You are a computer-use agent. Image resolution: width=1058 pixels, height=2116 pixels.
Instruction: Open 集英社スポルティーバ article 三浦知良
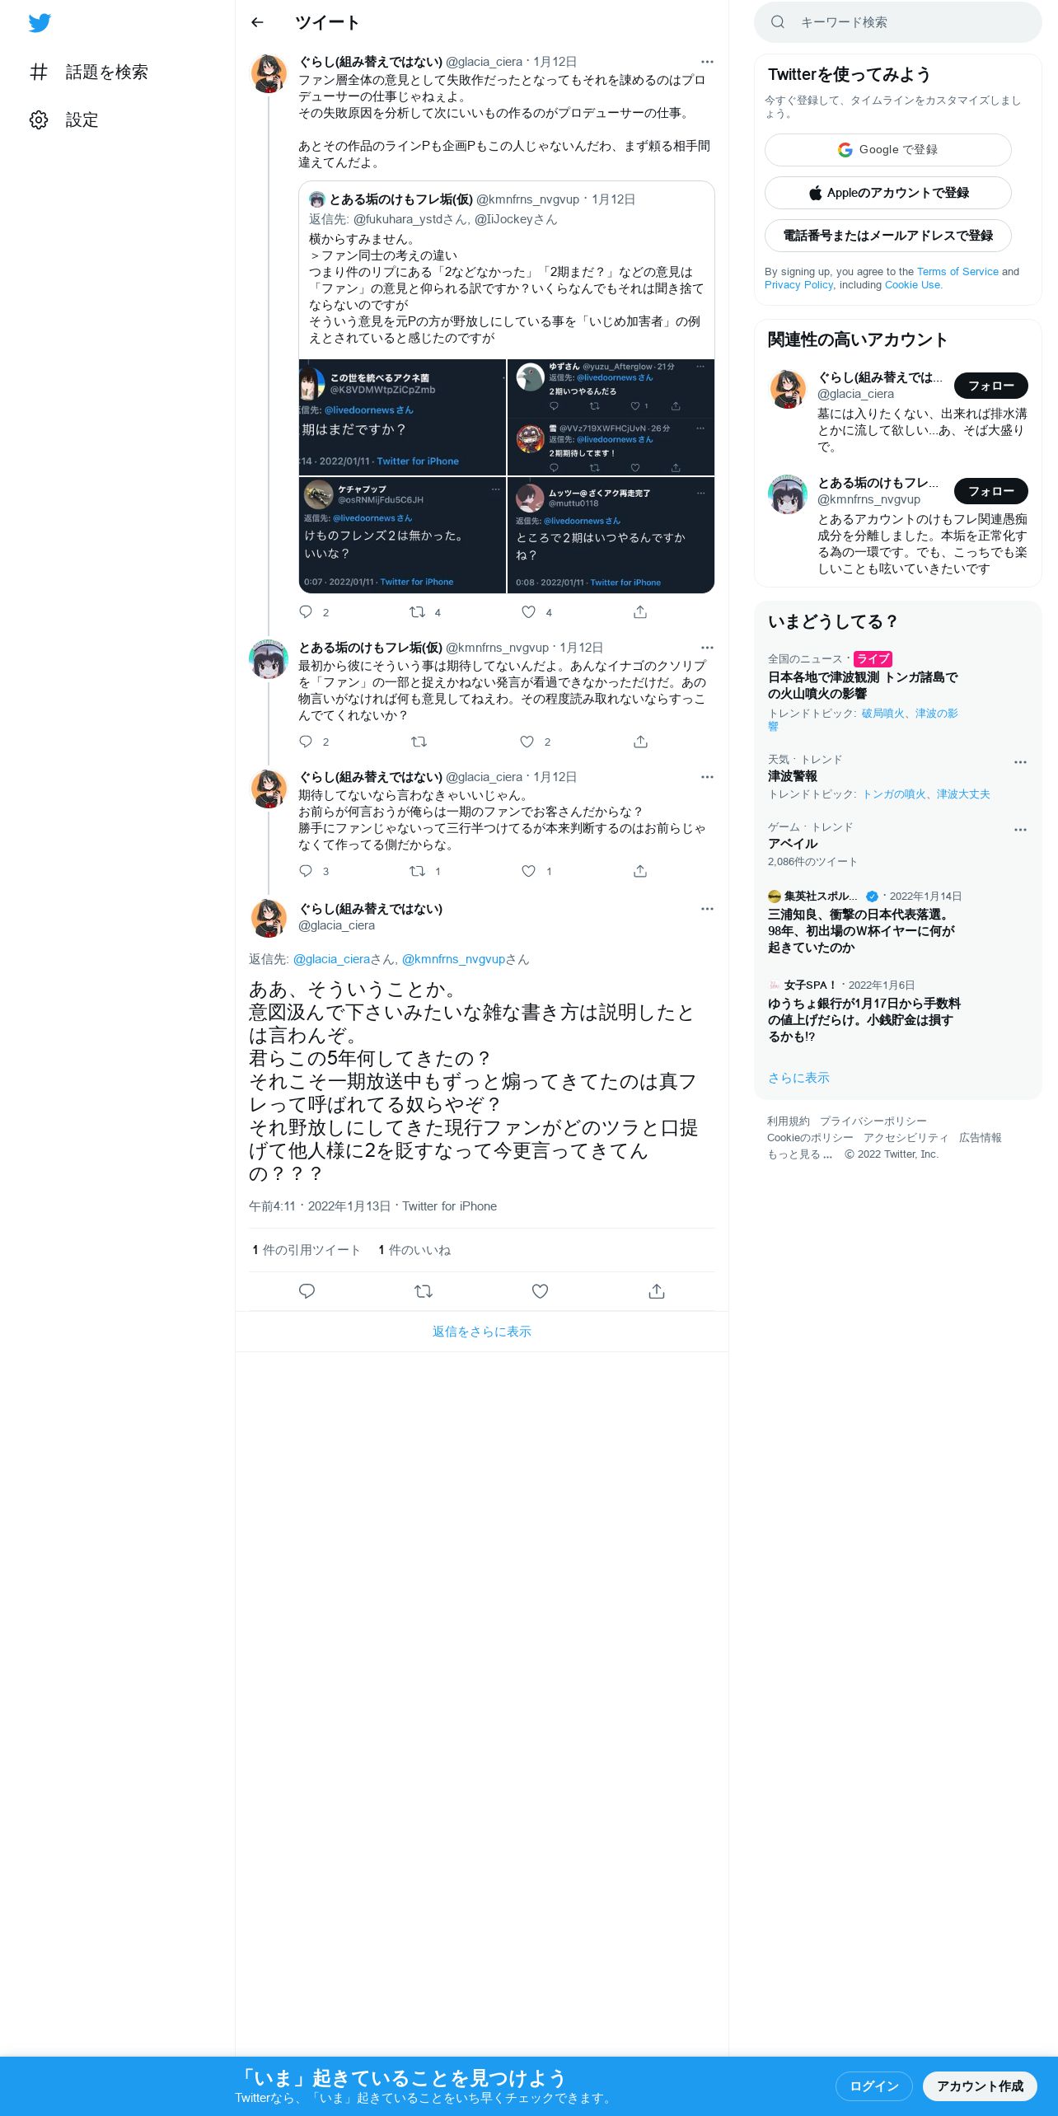click(861, 930)
